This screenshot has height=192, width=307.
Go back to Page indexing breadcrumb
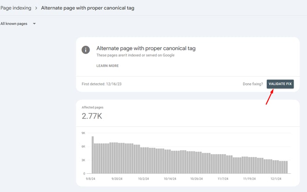[x=16, y=8]
